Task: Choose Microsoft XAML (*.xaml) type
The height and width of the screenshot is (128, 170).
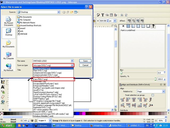Action: (53, 112)
